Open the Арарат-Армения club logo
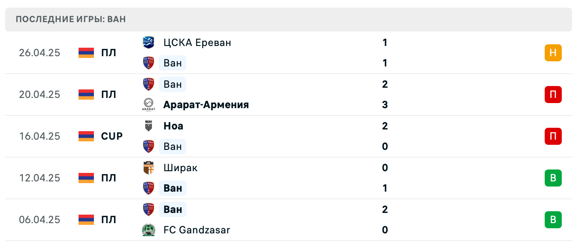Image resolution: width=578 pixels, height=247 pixels. click(x=149, y=105)
